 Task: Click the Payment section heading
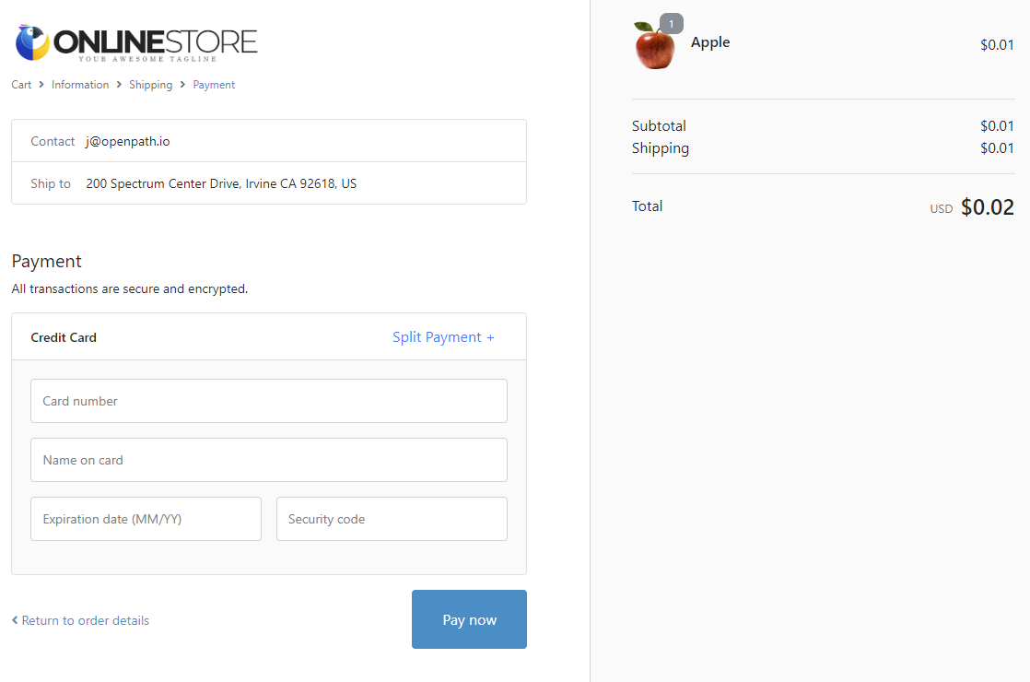(x=47, y=262)
